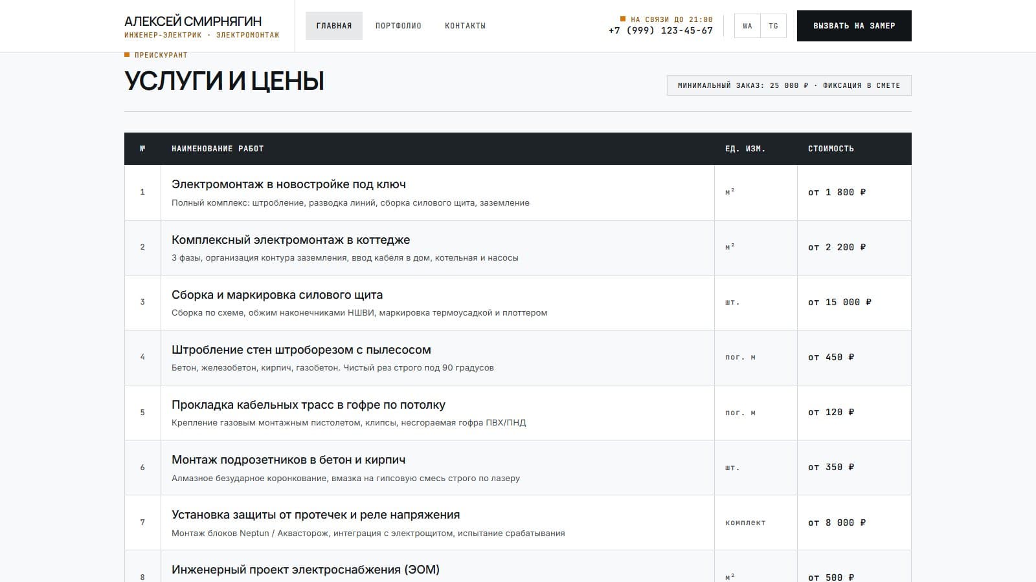The width and height of the screenshot is (1036, 582).
Task: Click the Наименование работ column header
Action: click(218, 149)
